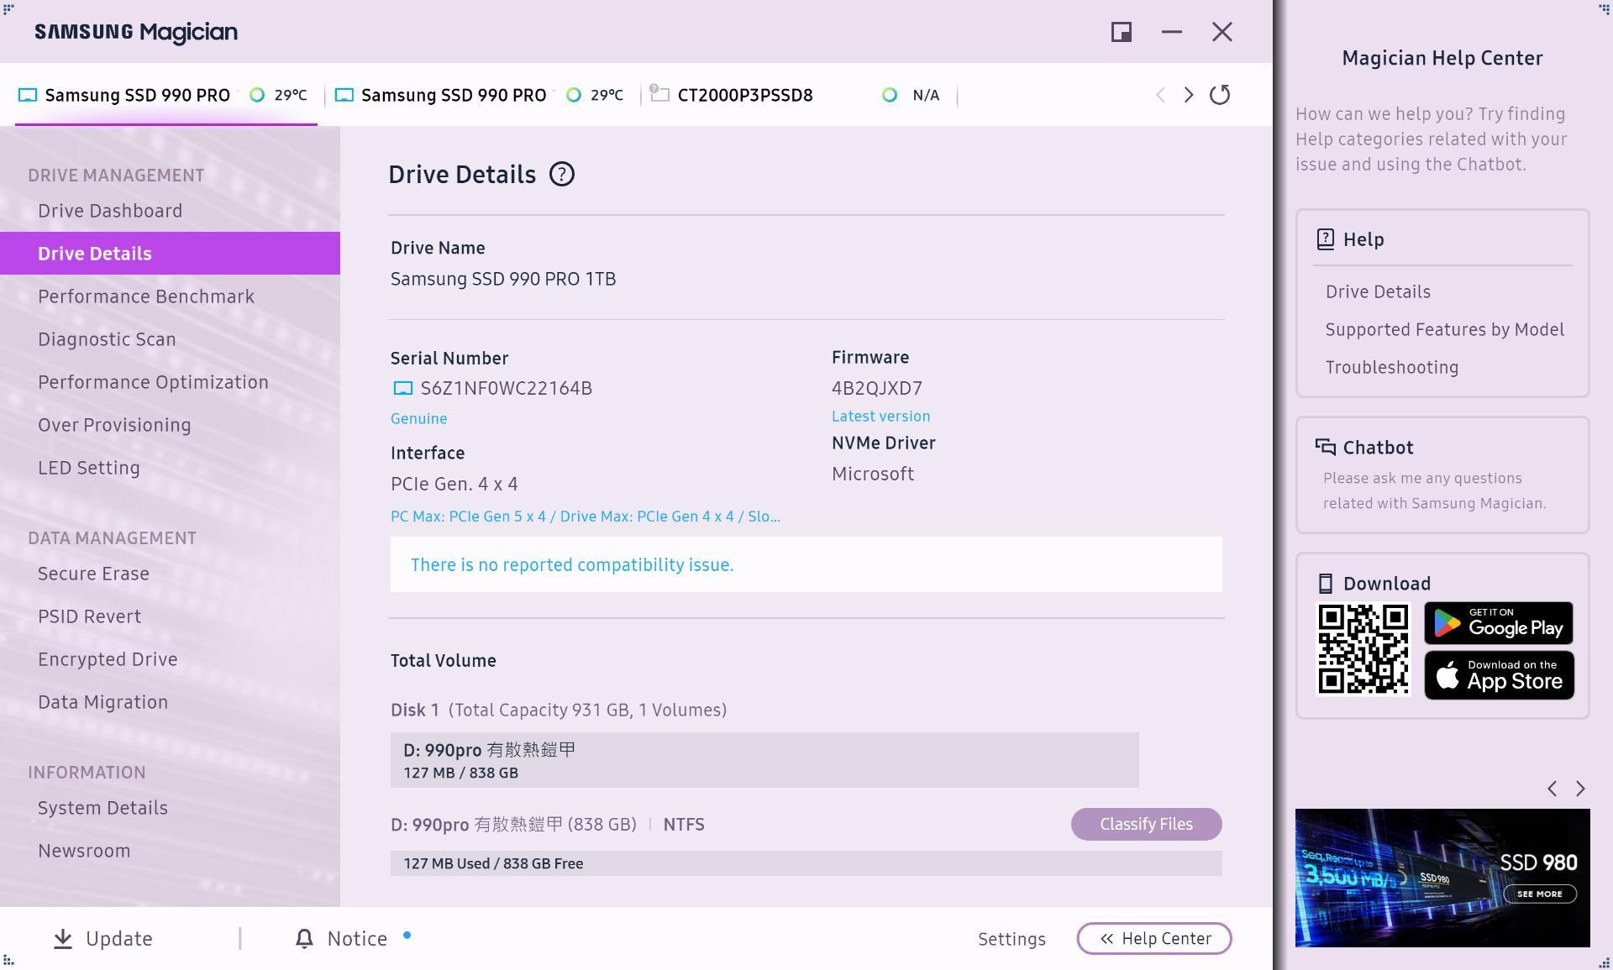
Task: Click the first Samsung SSD 990 PRO drive icon
Action: click(28, 95)
